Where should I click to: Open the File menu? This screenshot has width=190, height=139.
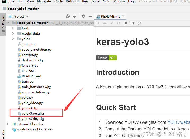(x=12, y=1)
